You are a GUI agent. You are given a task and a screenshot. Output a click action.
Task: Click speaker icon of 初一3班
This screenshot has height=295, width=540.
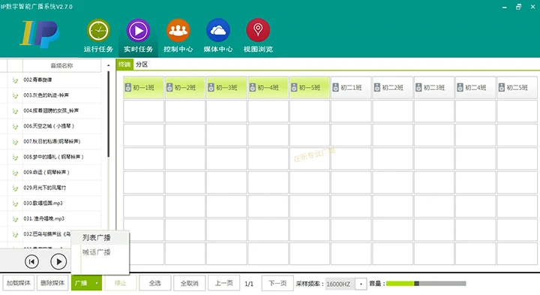211,88
